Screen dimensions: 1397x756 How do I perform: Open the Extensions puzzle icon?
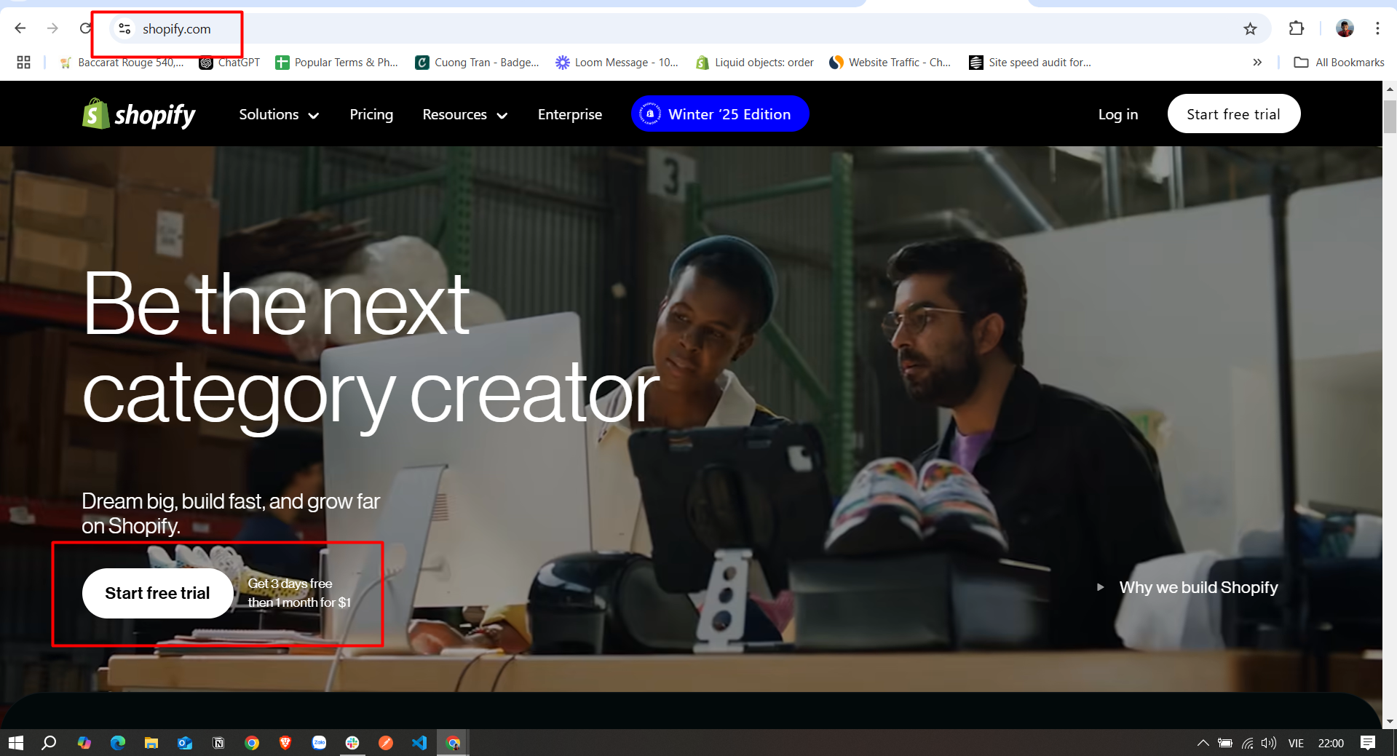click(x=1297, y=28)
